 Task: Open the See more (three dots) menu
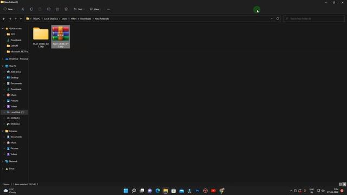[x=108, y=9]
